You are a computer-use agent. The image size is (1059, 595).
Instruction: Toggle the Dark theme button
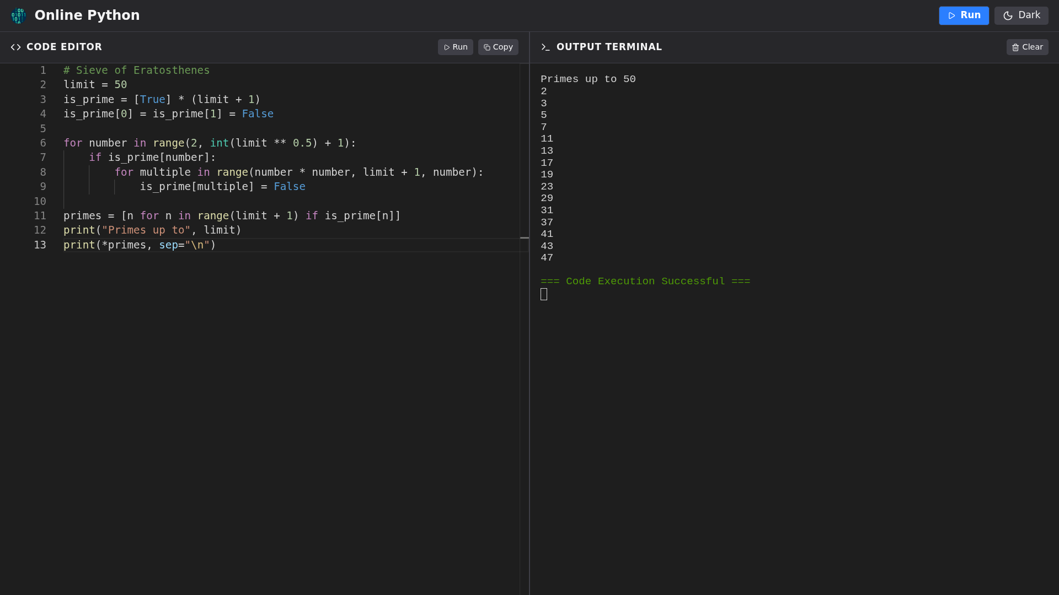(1021, 15)
